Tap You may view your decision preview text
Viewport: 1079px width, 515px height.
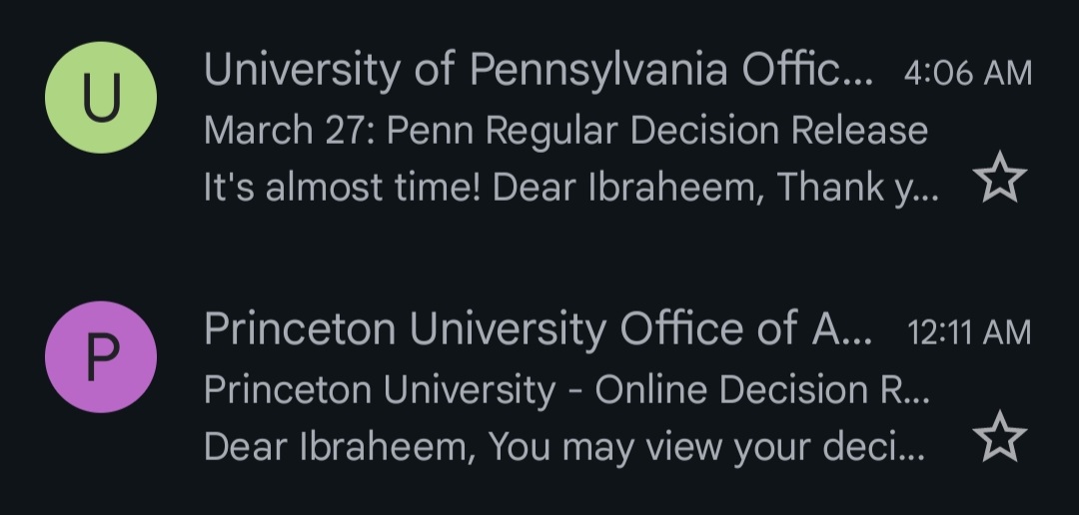tap(705, 447)
